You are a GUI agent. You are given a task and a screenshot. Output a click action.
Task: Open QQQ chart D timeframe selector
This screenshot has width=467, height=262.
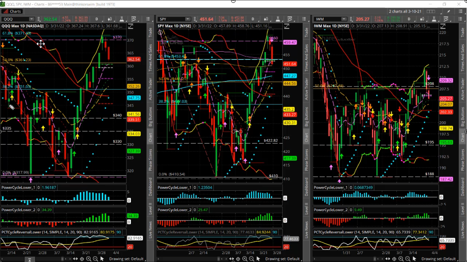96,19
